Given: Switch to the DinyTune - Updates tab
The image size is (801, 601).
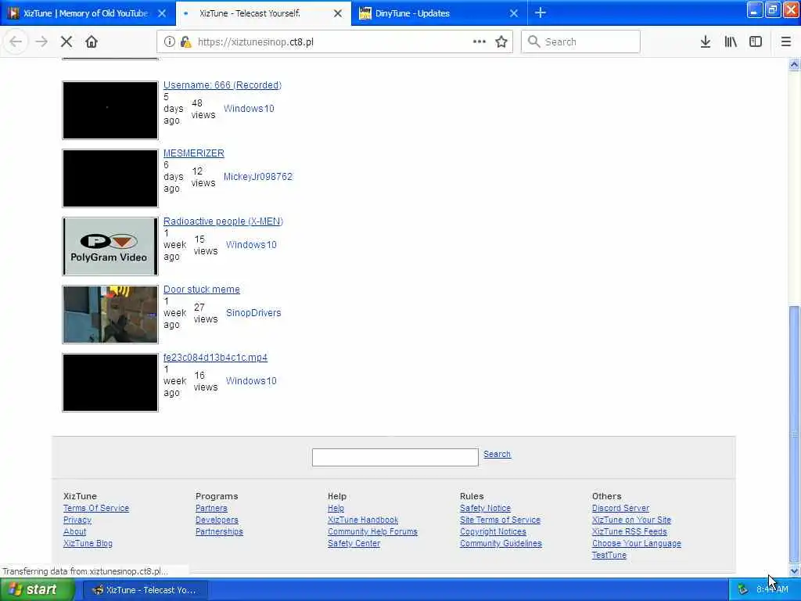Looking at the screenshot, I should (440, 13).
